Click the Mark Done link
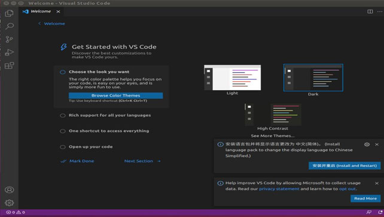The width and height of the screenshot is (384, 217). (x=77, y=161)
